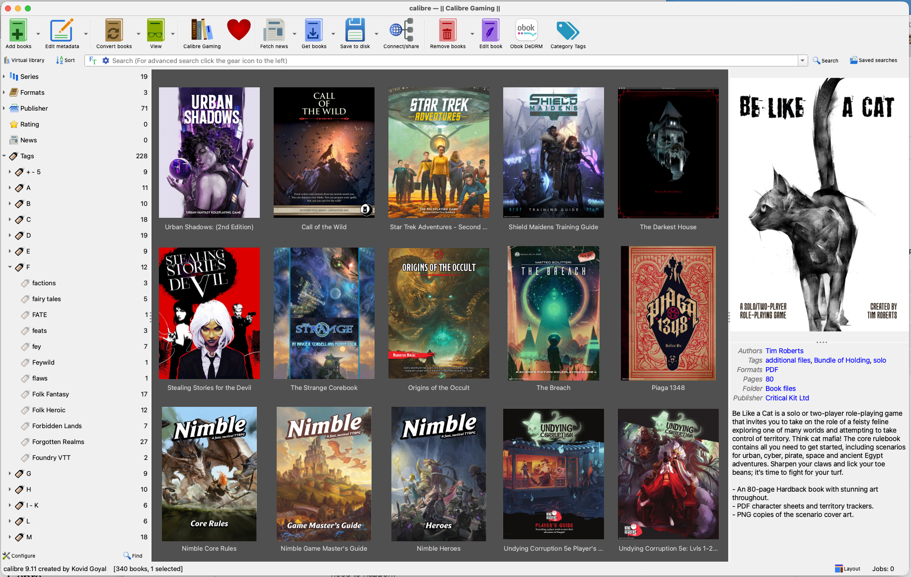
Task: Open the View book icon
Action: (155, 31)
